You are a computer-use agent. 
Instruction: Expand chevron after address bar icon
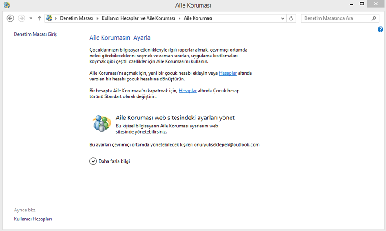tap(56, 19)
